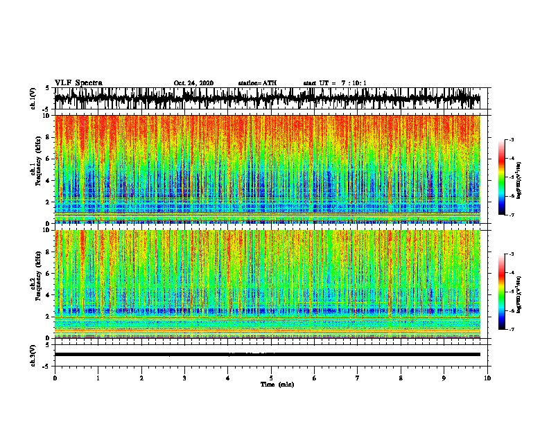The width and height of the screenshot is (549, 424).
Task: Click the "5" tick on ch.1(V) amplitude axis
Action: pyautogui.click(x=47, y=88)
